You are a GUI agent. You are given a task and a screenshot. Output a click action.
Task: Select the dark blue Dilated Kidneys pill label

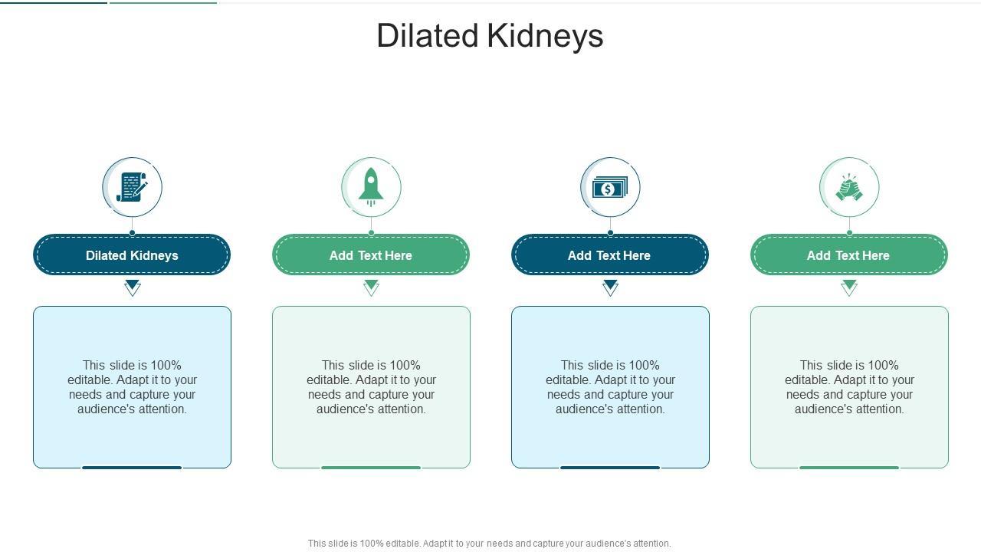pos(132,255)
